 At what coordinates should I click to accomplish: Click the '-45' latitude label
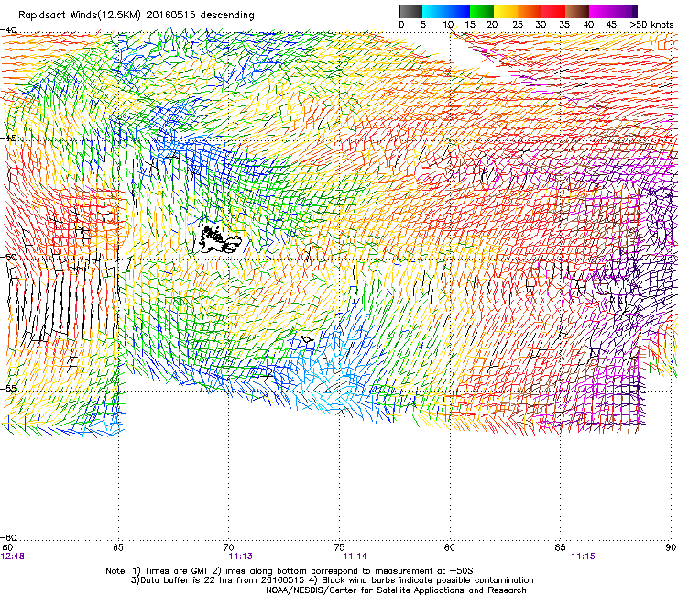point(8,138)
